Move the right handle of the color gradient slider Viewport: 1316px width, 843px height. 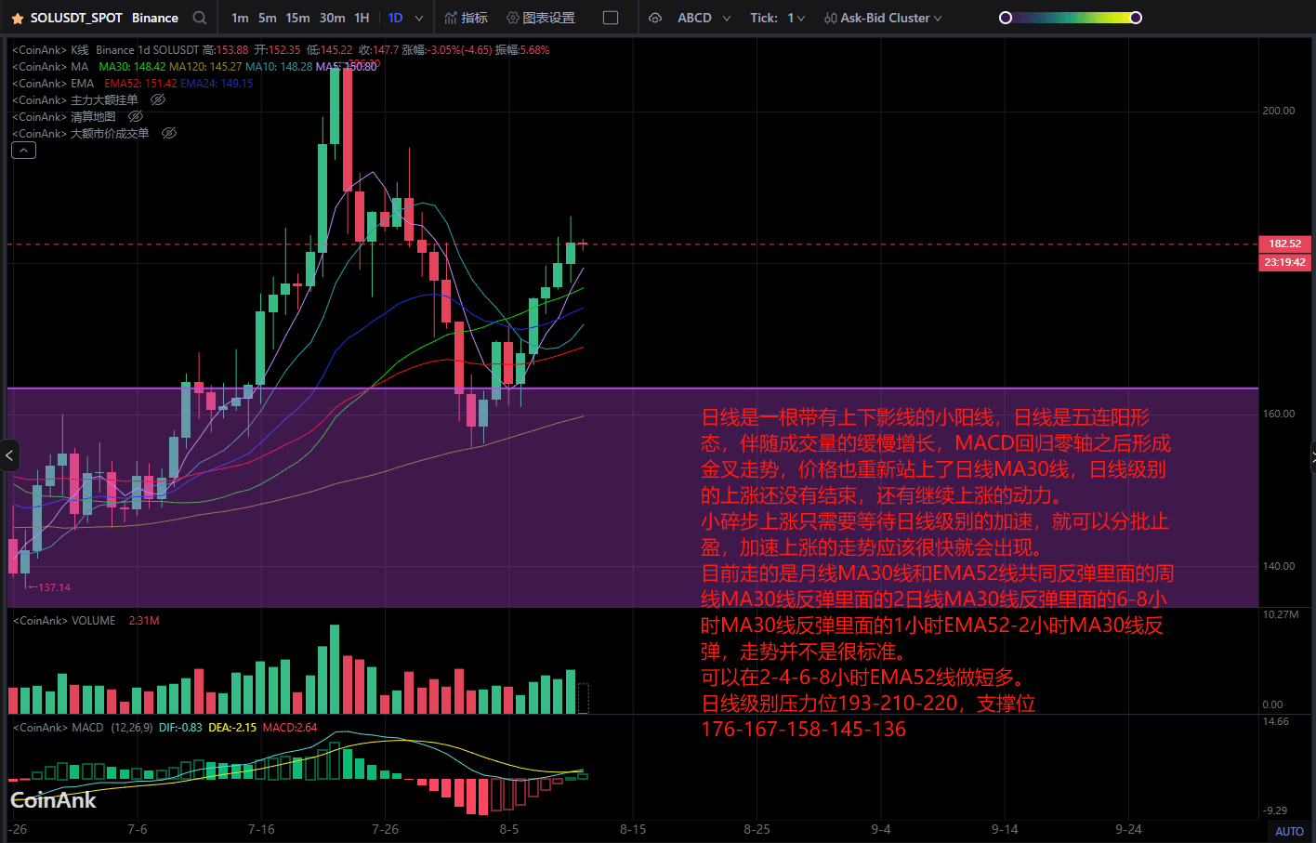[1136, 18]
